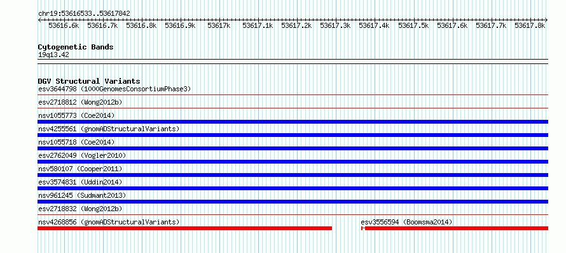Click the esv2718832 (Wong2012b) variant label
The width and height of the screenshot is (566, 253).
tap(80, 209)
